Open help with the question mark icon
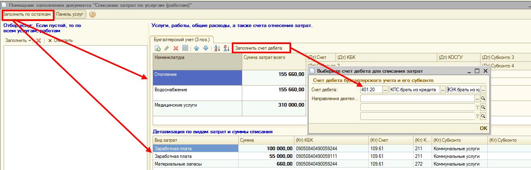 92,15
